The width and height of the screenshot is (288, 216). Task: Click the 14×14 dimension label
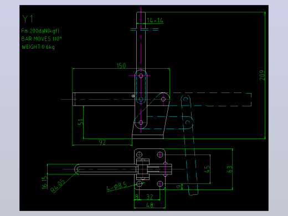tap(155, 20)
